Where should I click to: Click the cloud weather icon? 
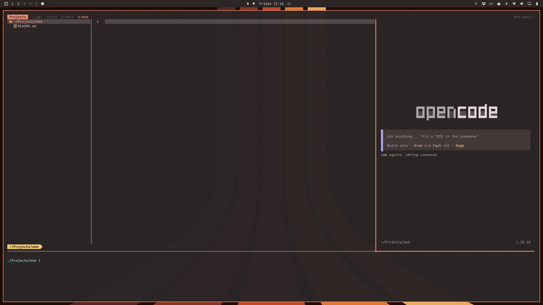(x=289, y=4)
